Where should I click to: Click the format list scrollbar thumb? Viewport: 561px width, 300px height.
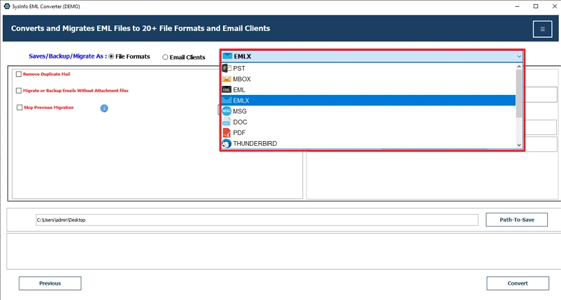[519, 94]
